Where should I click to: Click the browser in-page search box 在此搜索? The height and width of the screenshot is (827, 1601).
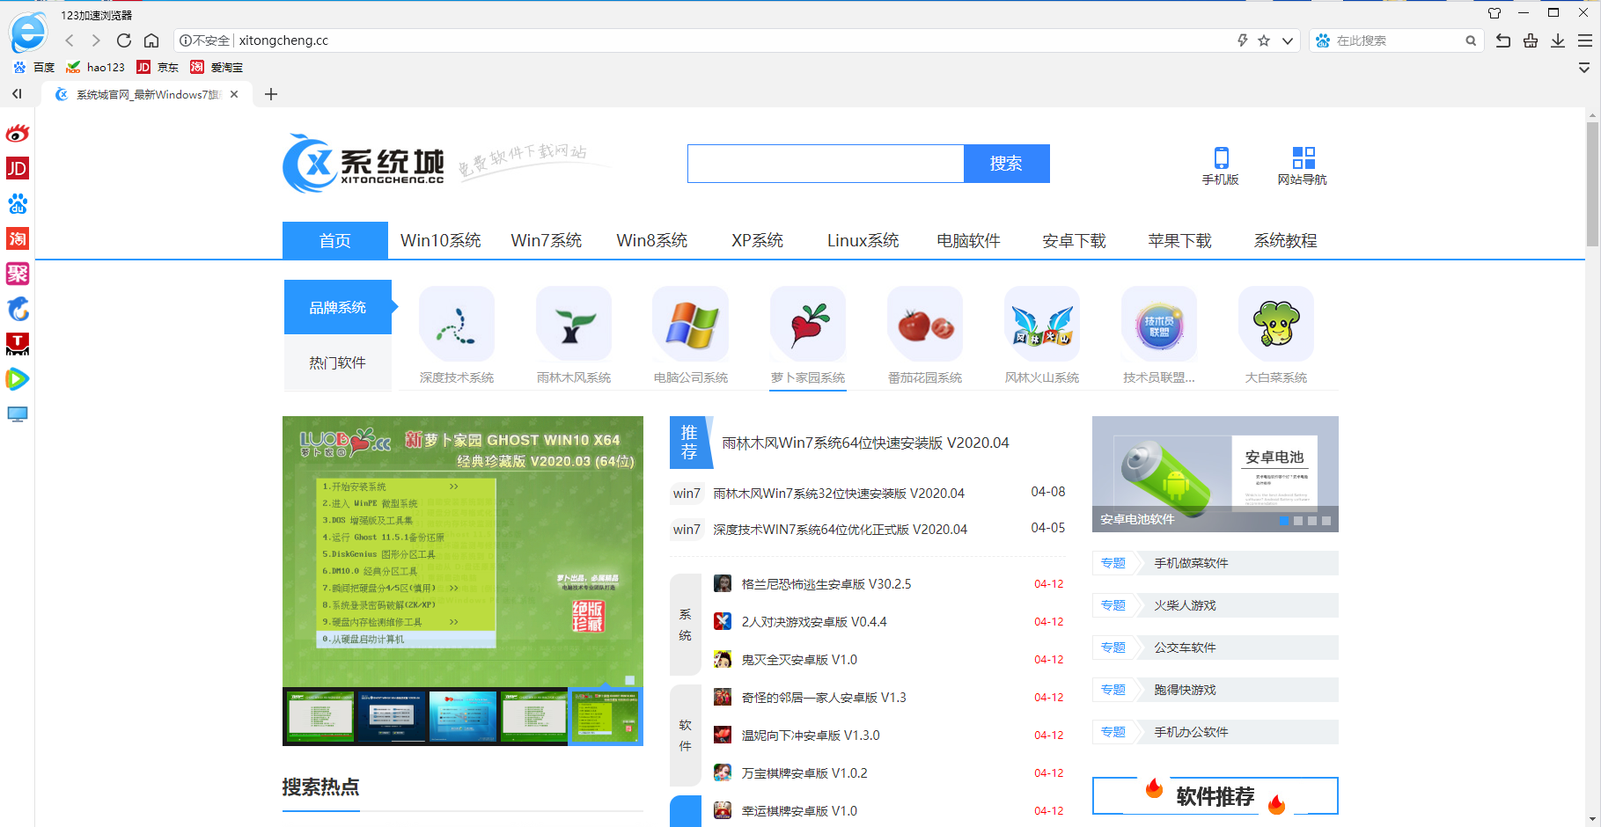pos(1398,40)
